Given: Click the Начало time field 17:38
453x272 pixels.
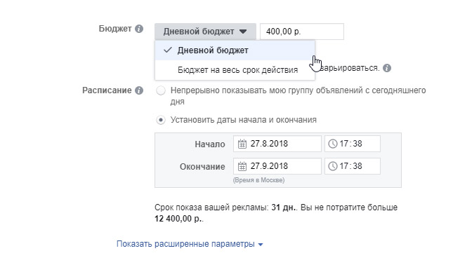Looking at the screenshot, I should tap(353, 144).
